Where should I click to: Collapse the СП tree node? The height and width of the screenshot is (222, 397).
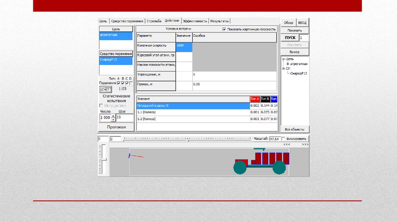tap(283, 68)
